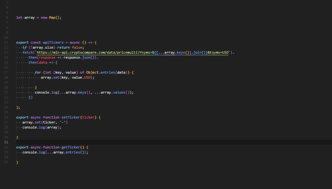Click 'setTicker' in the function declaration
The image size is (332, 189).
71,117
